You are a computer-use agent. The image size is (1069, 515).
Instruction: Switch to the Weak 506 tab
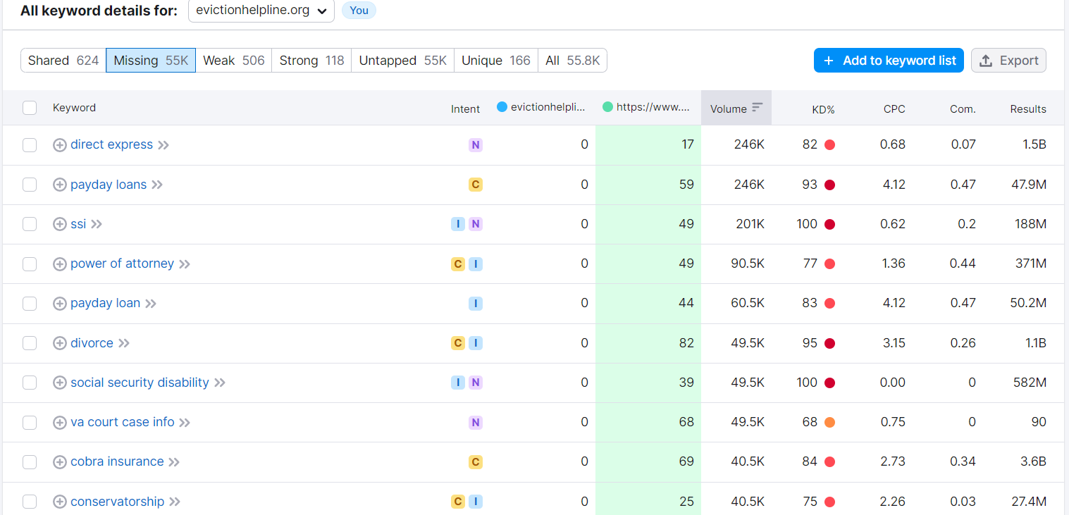coord(234,61)
